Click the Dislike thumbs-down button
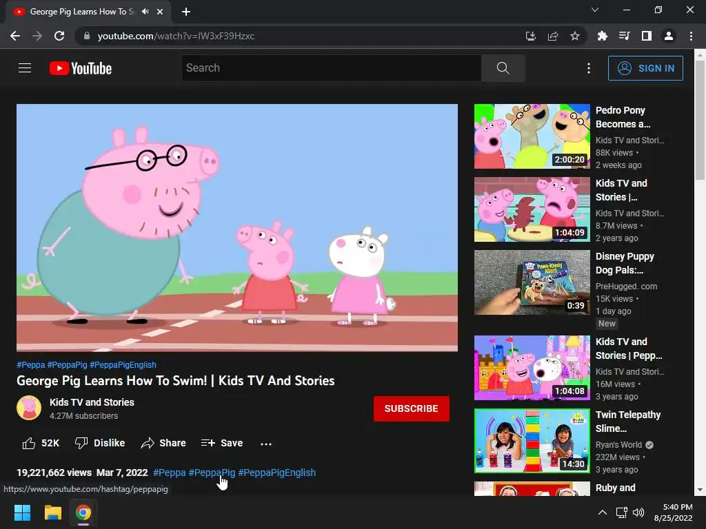 pos(99,443)
